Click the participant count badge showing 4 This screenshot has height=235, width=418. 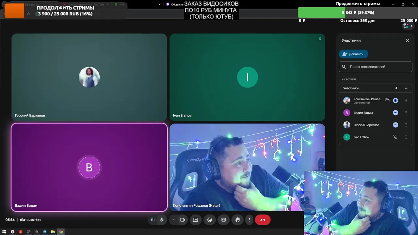pyautogui.click(x=408, y=26)
